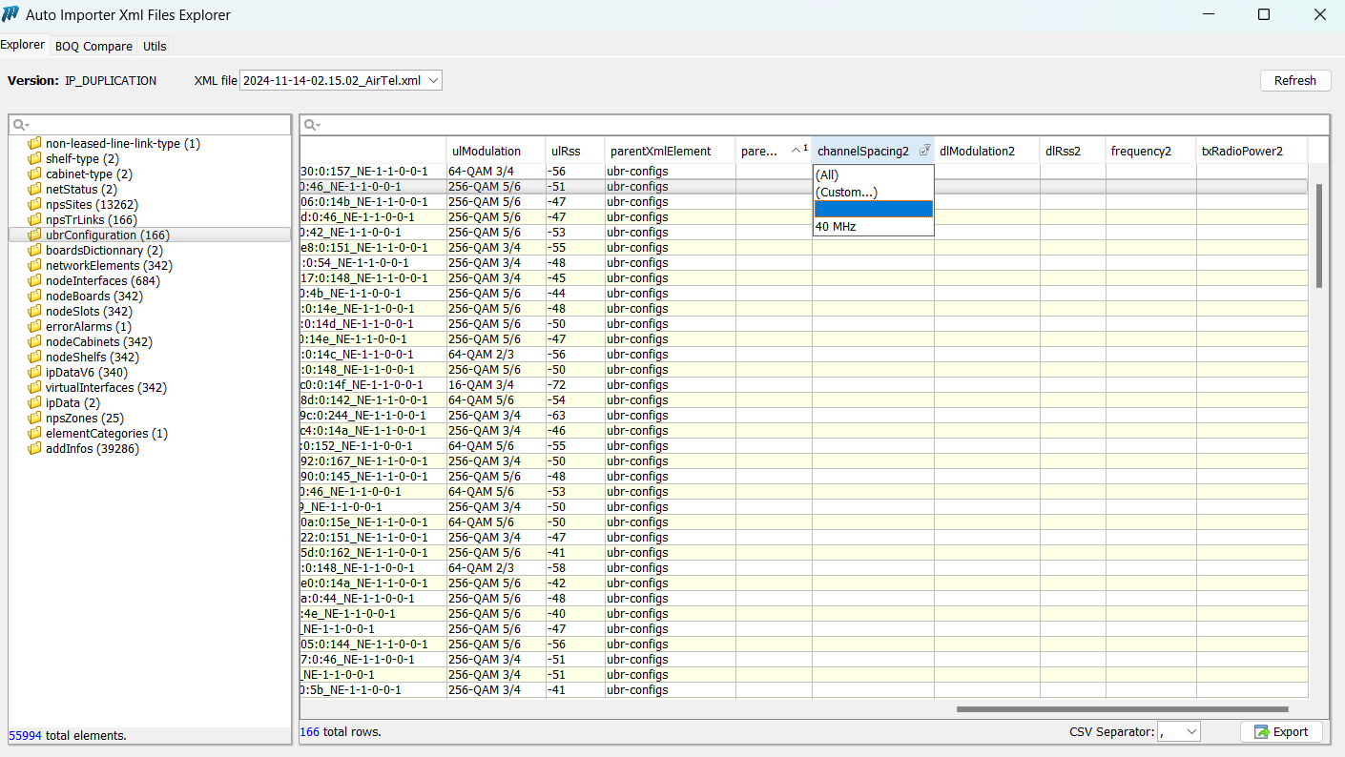Select (All) in the filter list
The image size is (1345, 757).
coord(826,174)
